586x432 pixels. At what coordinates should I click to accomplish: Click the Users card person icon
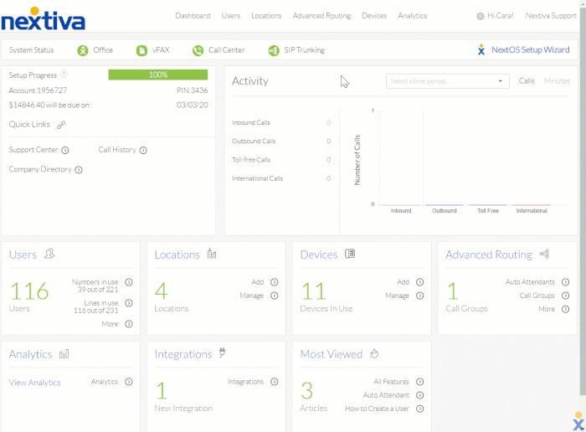tap(49, 254)
